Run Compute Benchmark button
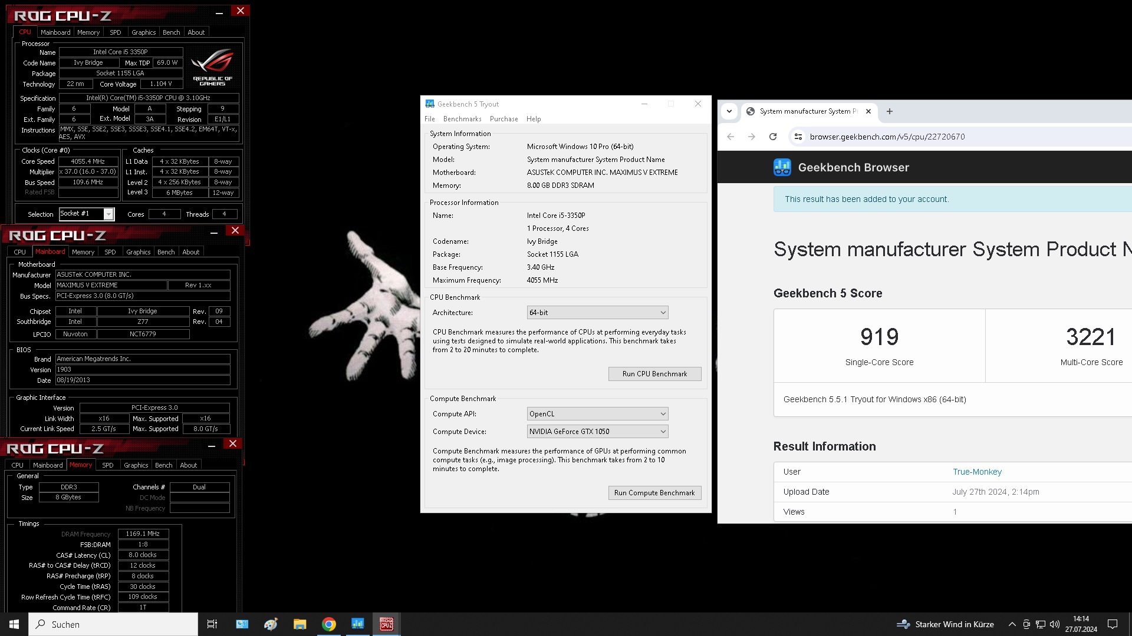 [654, 493]
